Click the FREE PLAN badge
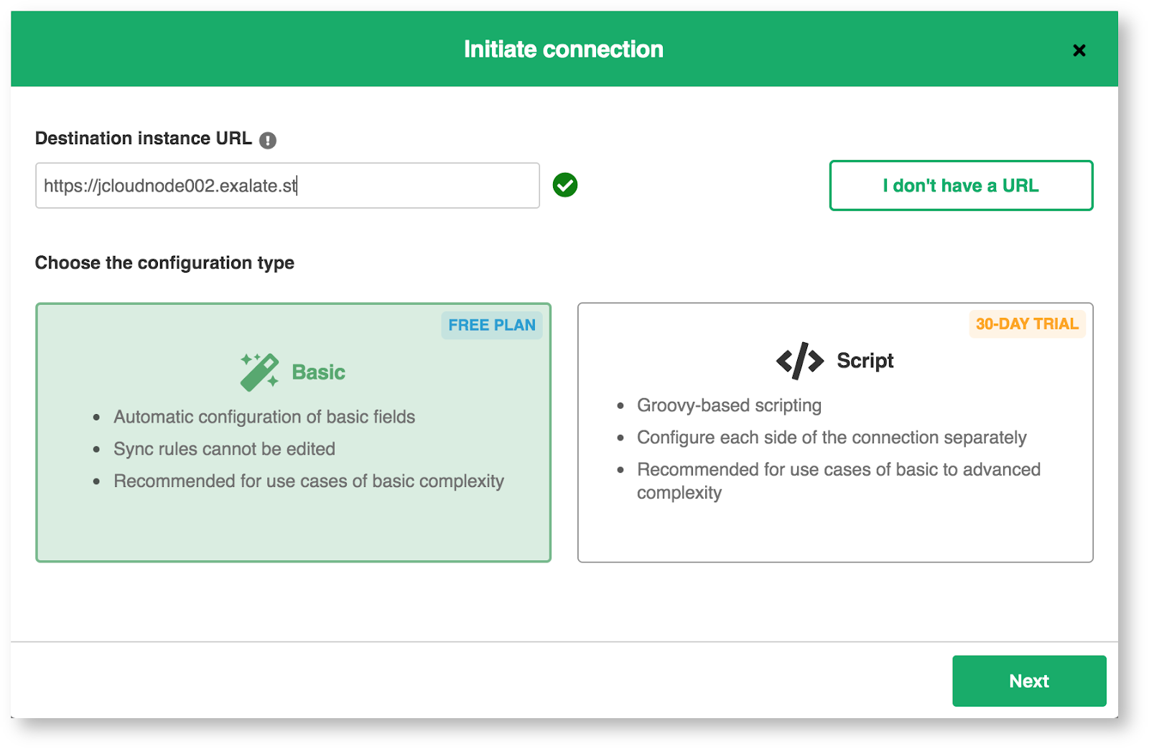Screen dimensions: 1149x749 [492, 325]
